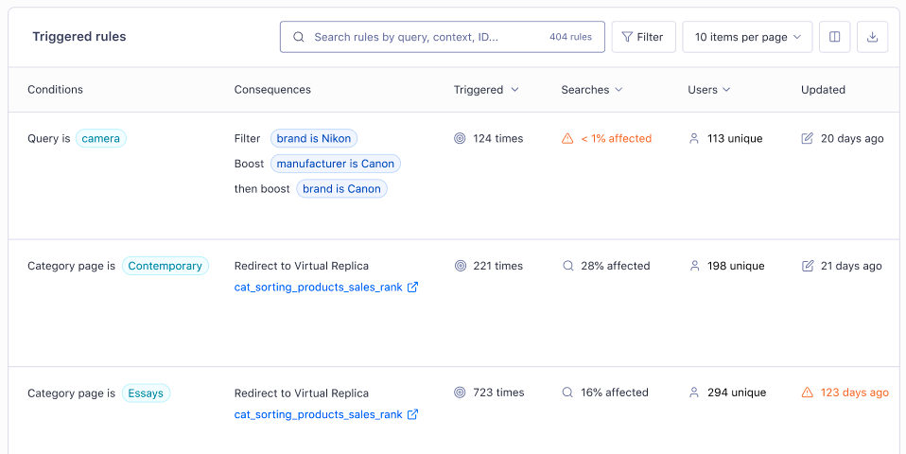Open cat_sorting_products_sales_rank link in Contemporary row
906x454 pixels.
point(319,288)
